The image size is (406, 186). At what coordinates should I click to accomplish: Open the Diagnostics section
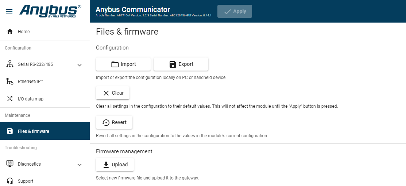(45, 164)
